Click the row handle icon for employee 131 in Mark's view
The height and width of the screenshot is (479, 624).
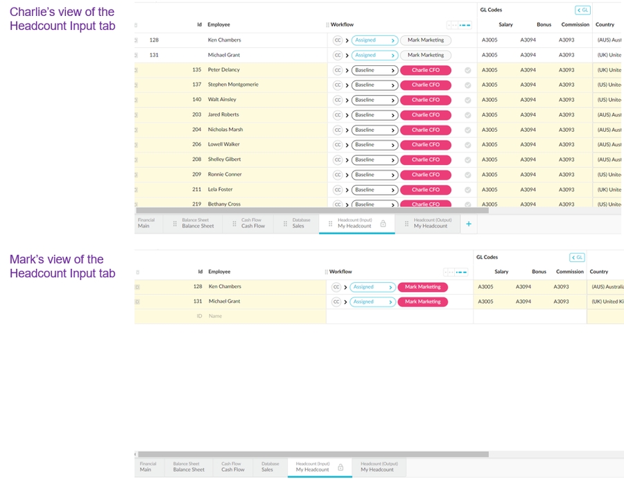coord(137,302)
